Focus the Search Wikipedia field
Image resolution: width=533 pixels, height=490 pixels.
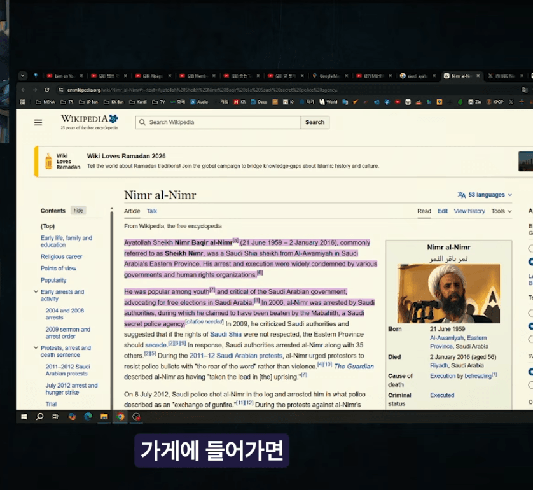tap(218, 122)
